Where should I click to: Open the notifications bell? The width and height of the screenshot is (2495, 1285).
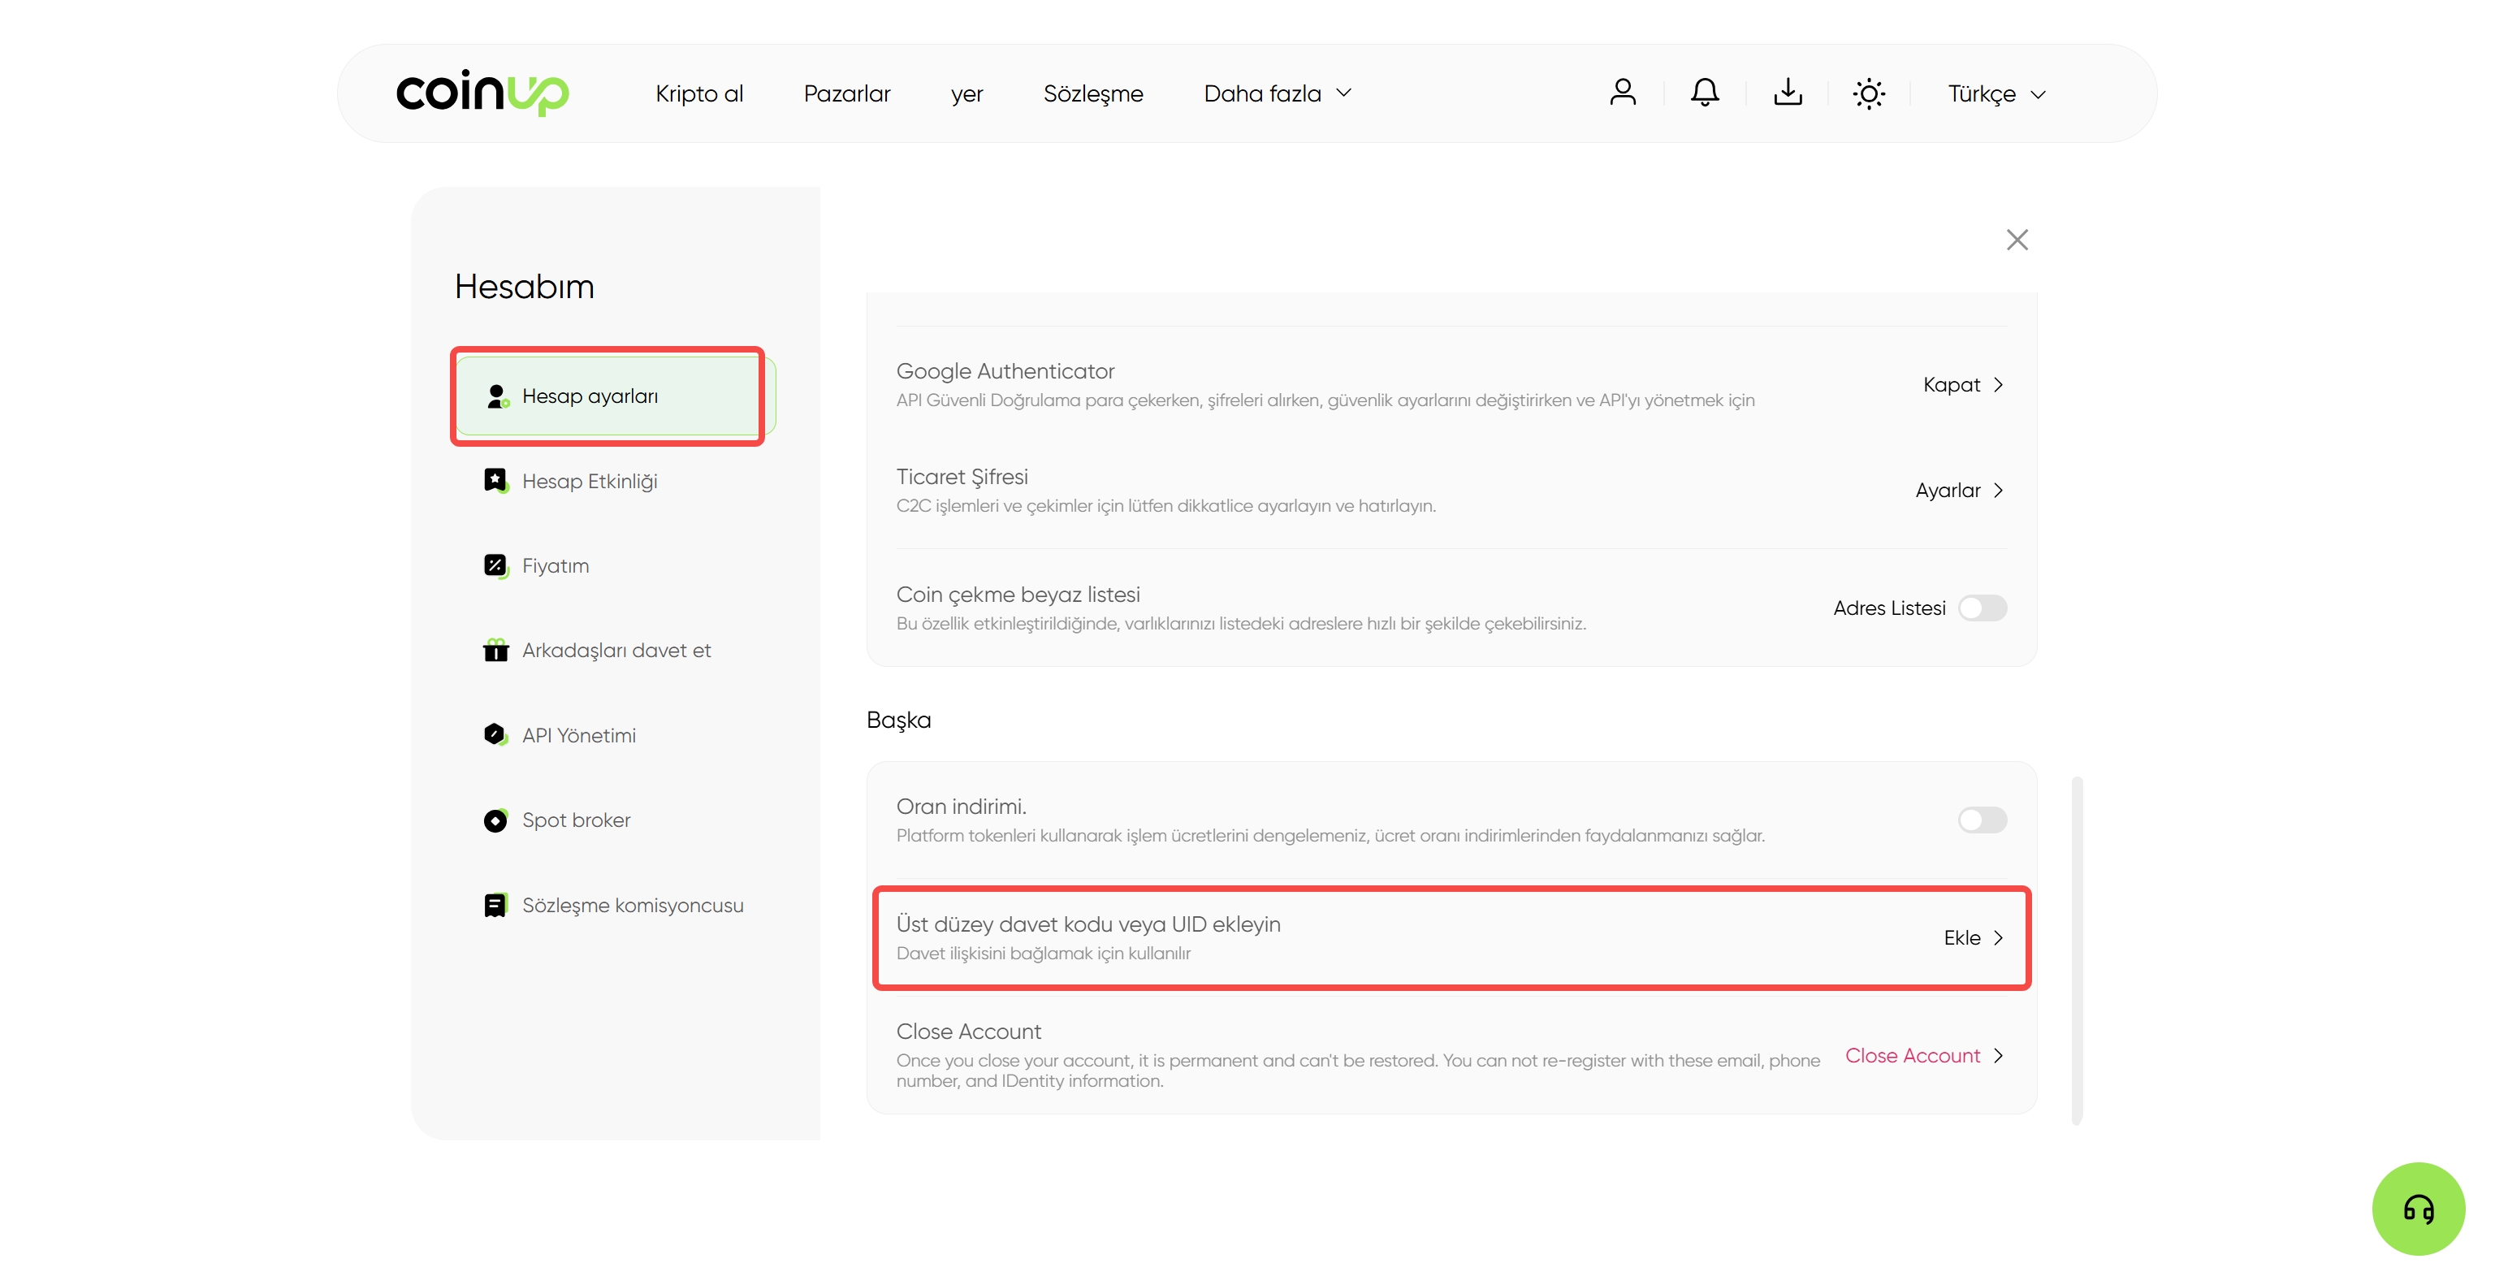point(1705,93)
